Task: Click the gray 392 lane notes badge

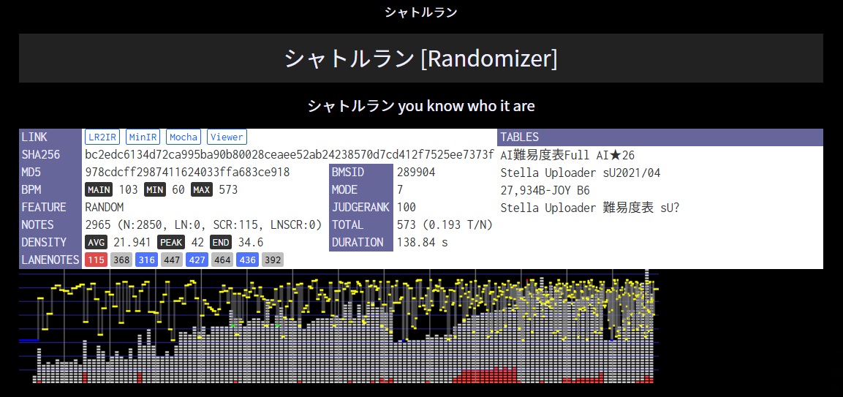Action: tap(272, 260)
